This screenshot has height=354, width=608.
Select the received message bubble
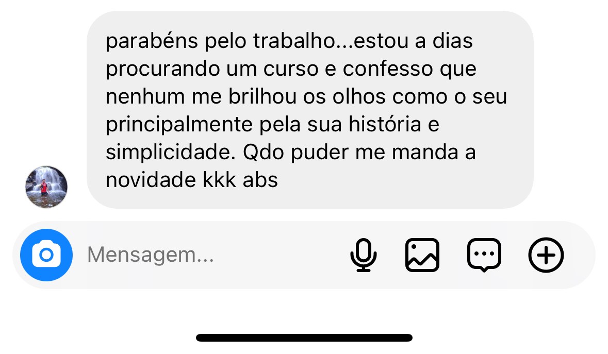tap(310, 110)
